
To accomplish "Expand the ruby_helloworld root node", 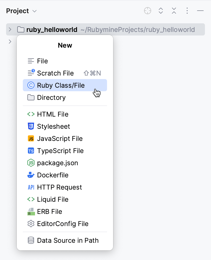I will pos(10,29).
